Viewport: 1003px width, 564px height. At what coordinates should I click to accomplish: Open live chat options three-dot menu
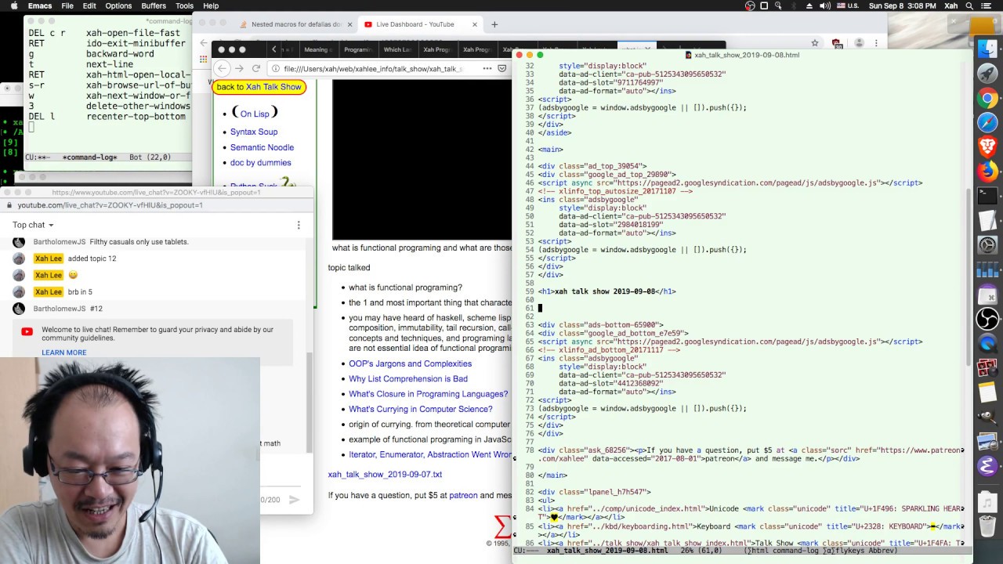coord(299,225)
